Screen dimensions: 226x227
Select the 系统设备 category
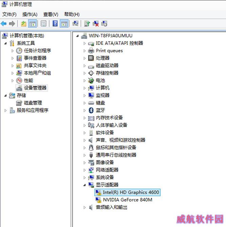point(105,177)
